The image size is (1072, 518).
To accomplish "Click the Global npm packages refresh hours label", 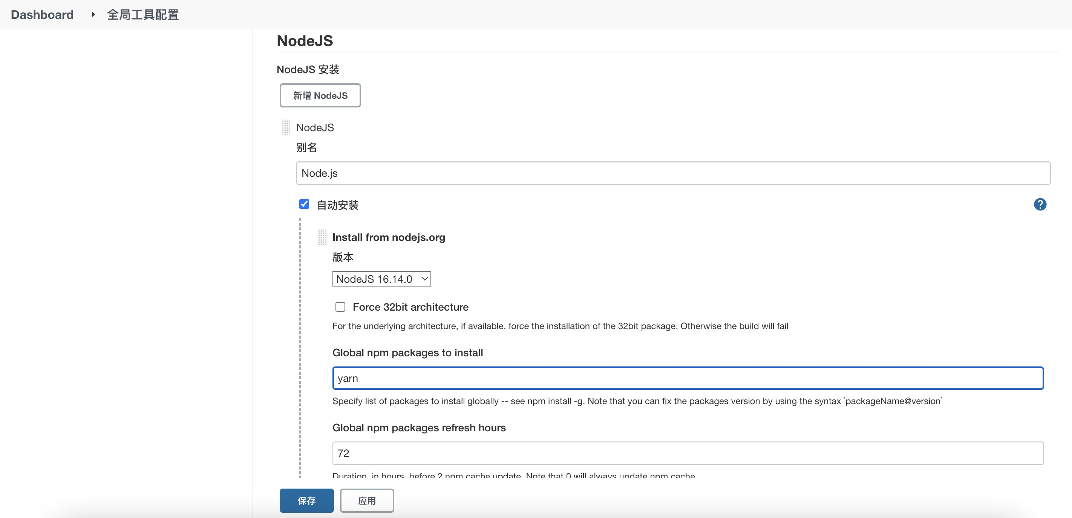I will pyautogui.click(x=419, y=428).
